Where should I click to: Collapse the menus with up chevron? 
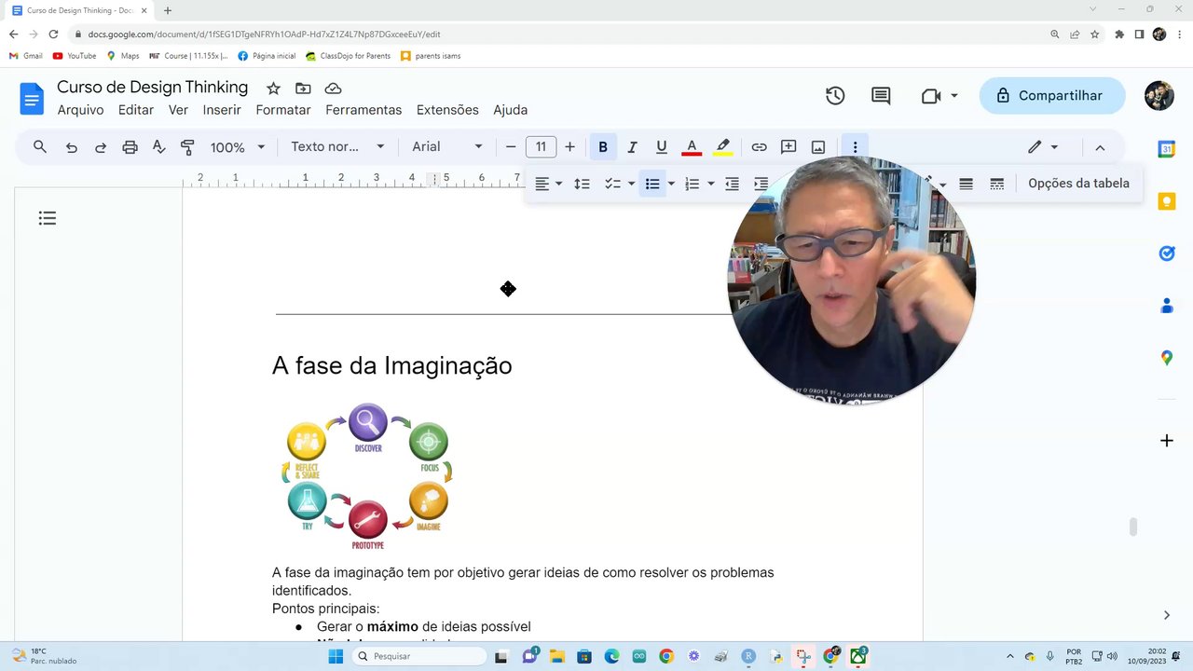point(1100,147)
